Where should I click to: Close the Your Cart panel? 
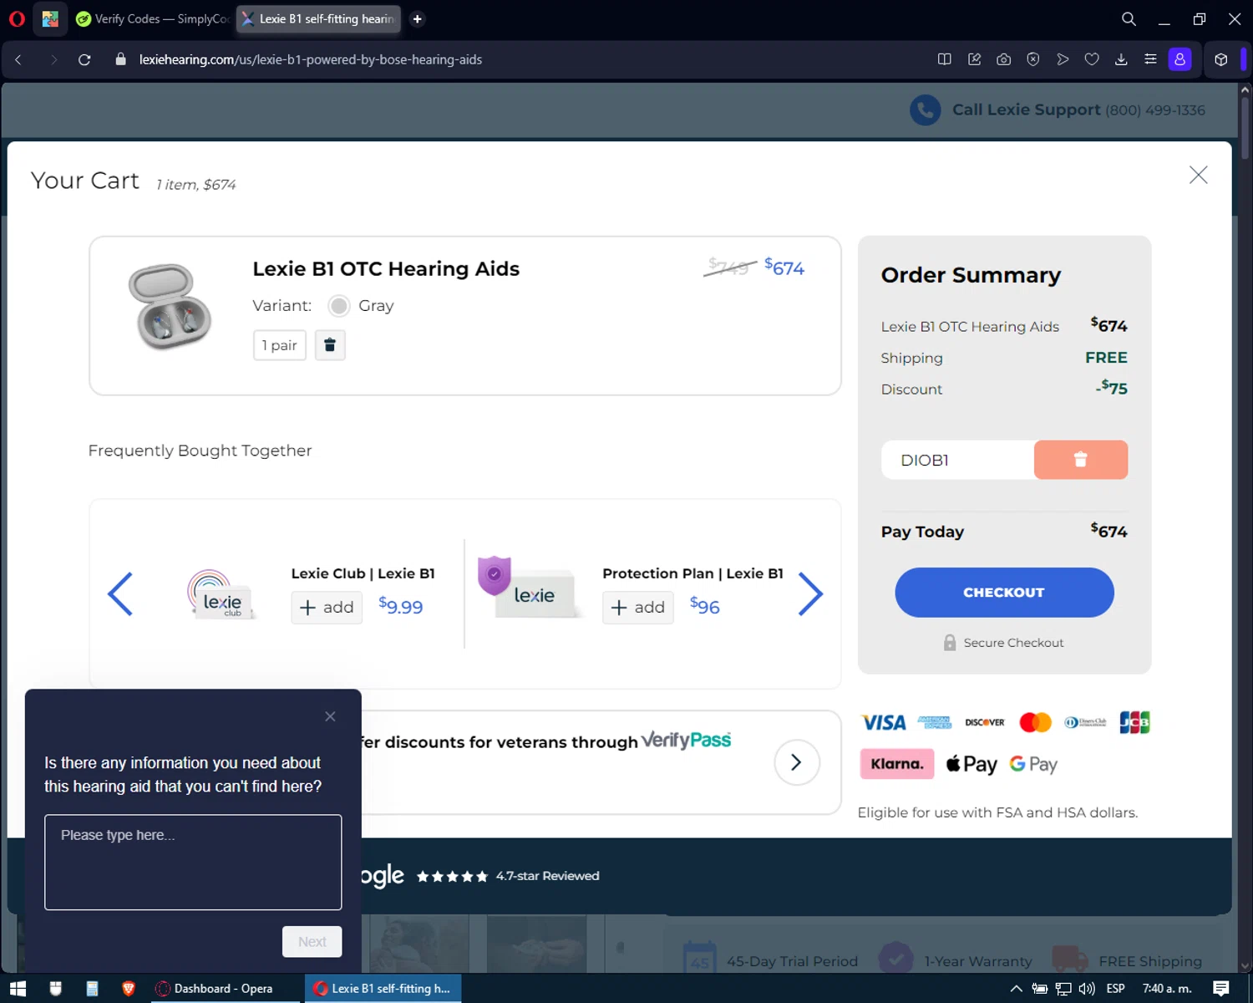(1198, 175)
